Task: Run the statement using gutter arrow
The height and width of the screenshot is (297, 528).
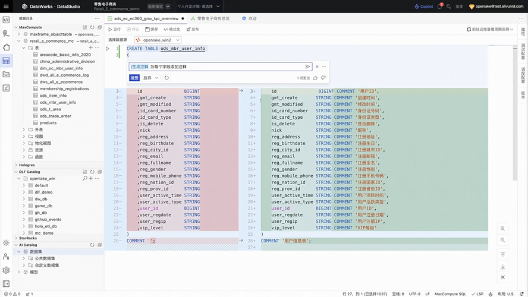Action: point(108,49)
